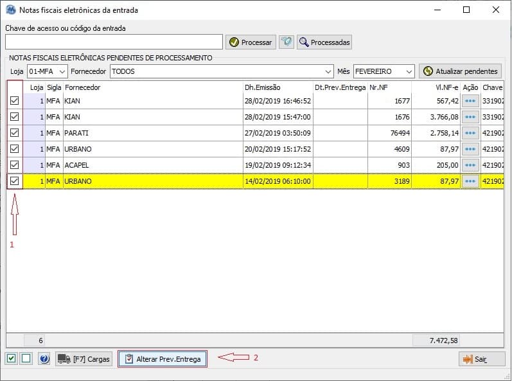
Task: Toggle checkbox for PARATI invoice row
Action: (x=15, y=133)
